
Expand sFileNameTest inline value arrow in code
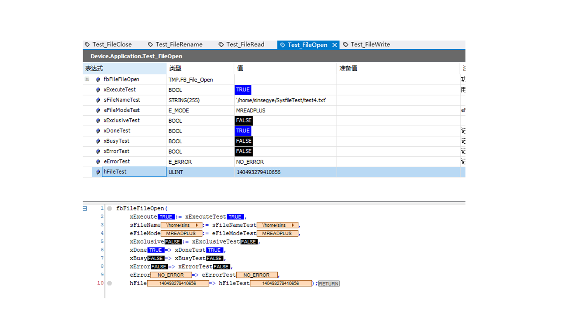pos(293,225)
